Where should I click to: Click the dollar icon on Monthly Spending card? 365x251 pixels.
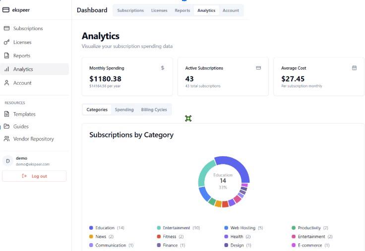pos(163,68)
